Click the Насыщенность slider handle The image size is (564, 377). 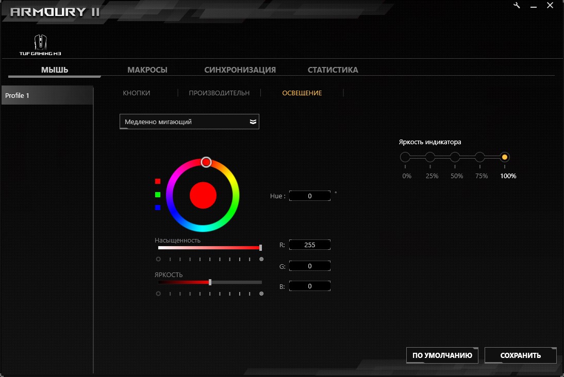tap(260, 248)
